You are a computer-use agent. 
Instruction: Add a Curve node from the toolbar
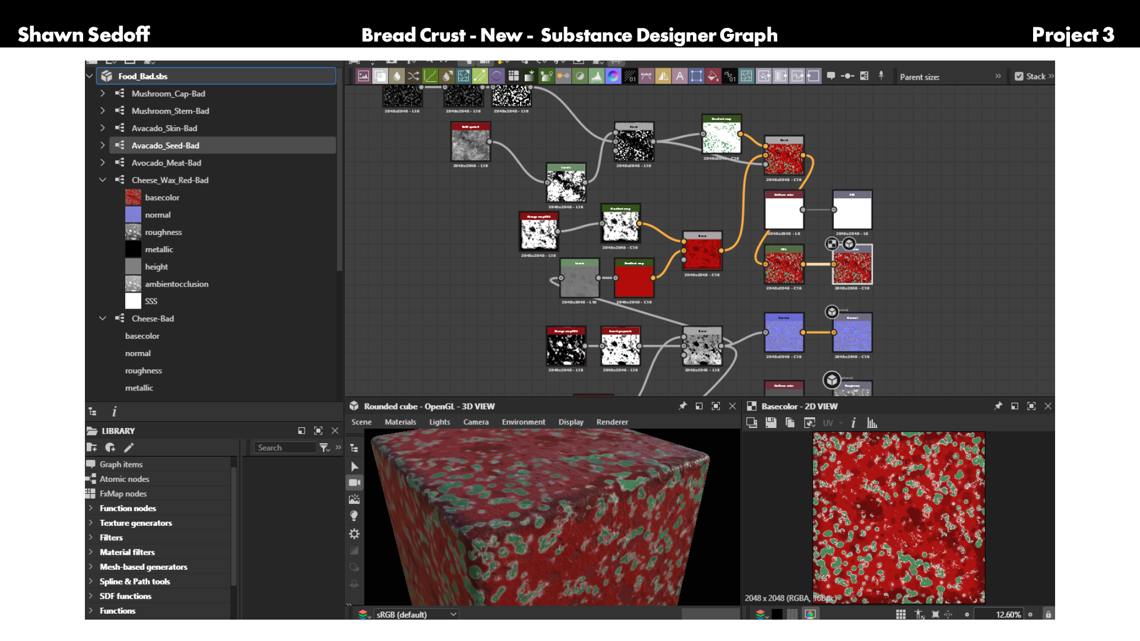pyautogui.click(x=430, y=76)
